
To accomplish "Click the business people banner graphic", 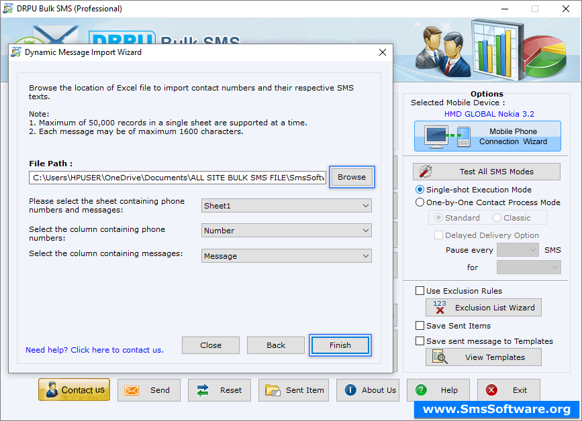I will pos(442,51).
